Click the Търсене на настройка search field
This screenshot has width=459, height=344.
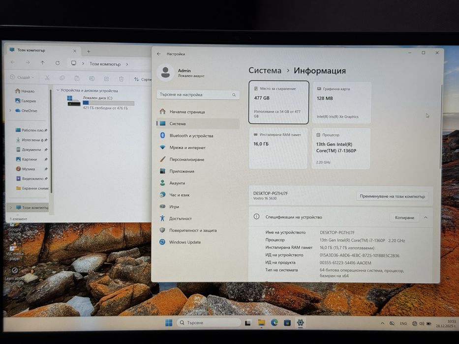coord(198,95)
